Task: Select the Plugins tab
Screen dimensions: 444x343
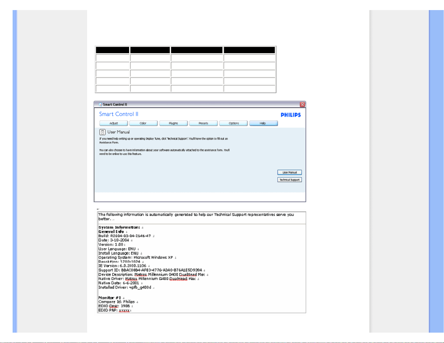Action: coord(173,123)
